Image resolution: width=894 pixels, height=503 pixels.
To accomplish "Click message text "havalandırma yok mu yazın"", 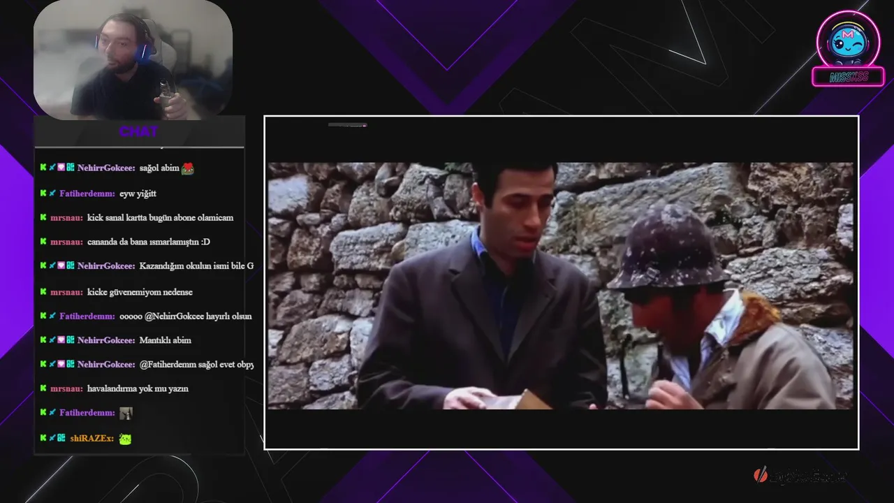I will point(138,388).
